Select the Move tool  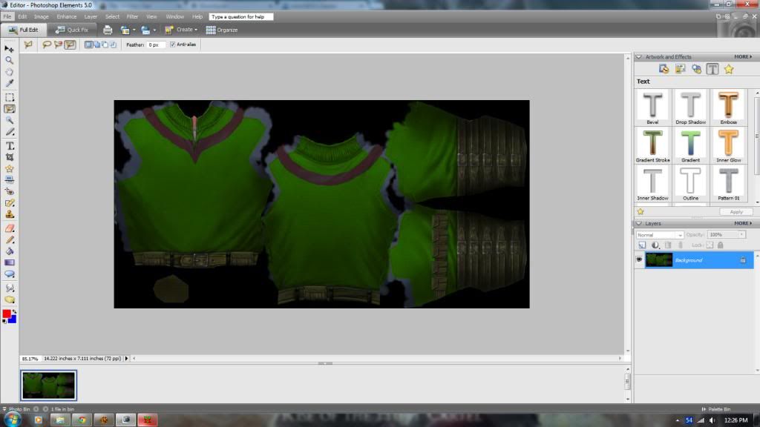pos(9,48)
